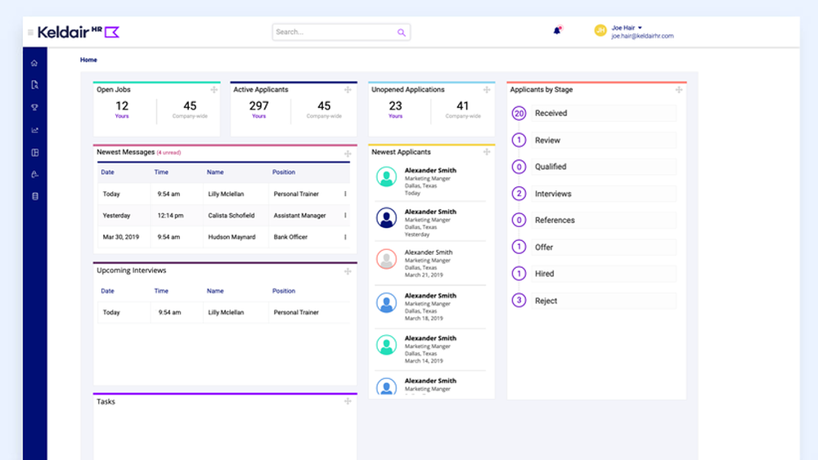Open the documents sidebar icon

pos(34,85)
